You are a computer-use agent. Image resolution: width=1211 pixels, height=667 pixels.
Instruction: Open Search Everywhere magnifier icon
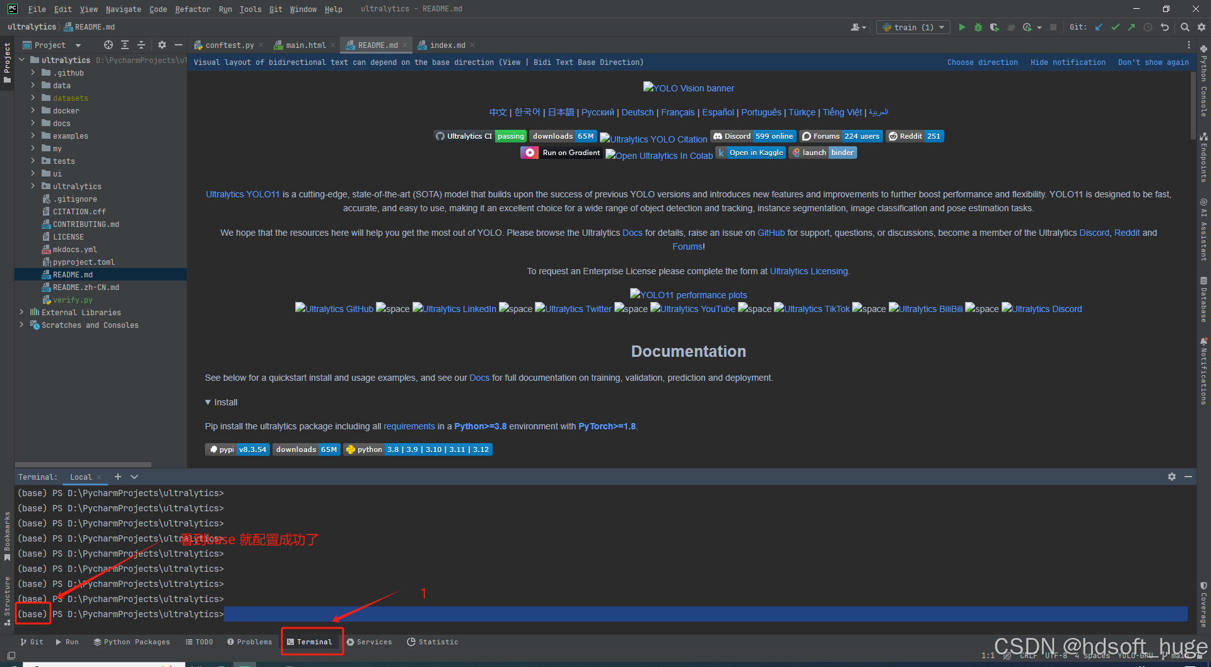pos(1185,27)
